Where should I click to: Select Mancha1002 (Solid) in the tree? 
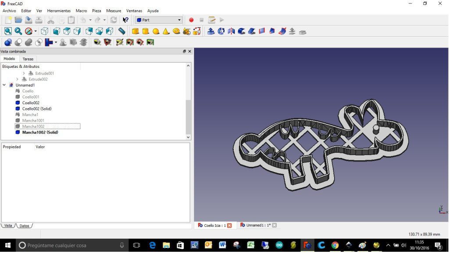(x=40, y=132)
